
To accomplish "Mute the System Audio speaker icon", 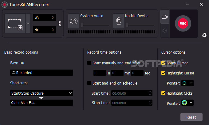I will 73,21.
